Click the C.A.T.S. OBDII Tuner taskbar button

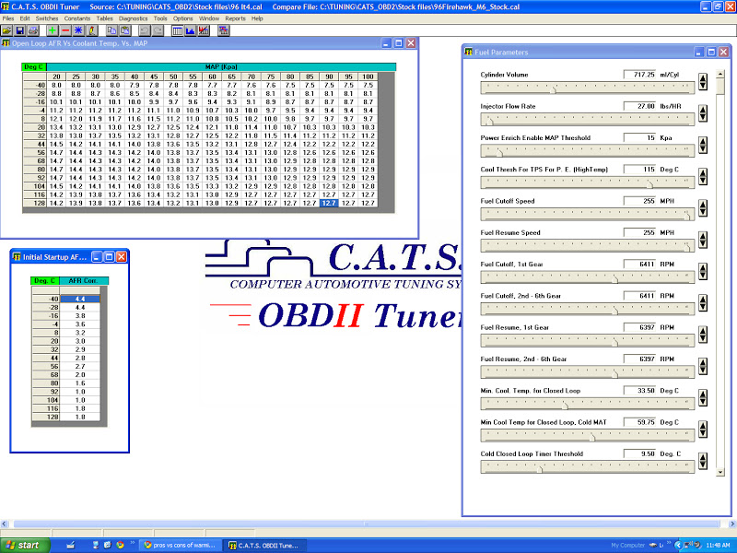(x=263, y=546)
